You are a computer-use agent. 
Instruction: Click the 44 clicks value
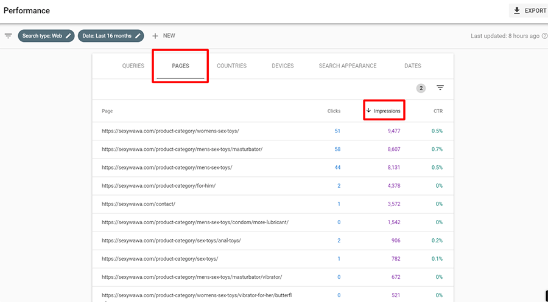(x=337, y=167)
